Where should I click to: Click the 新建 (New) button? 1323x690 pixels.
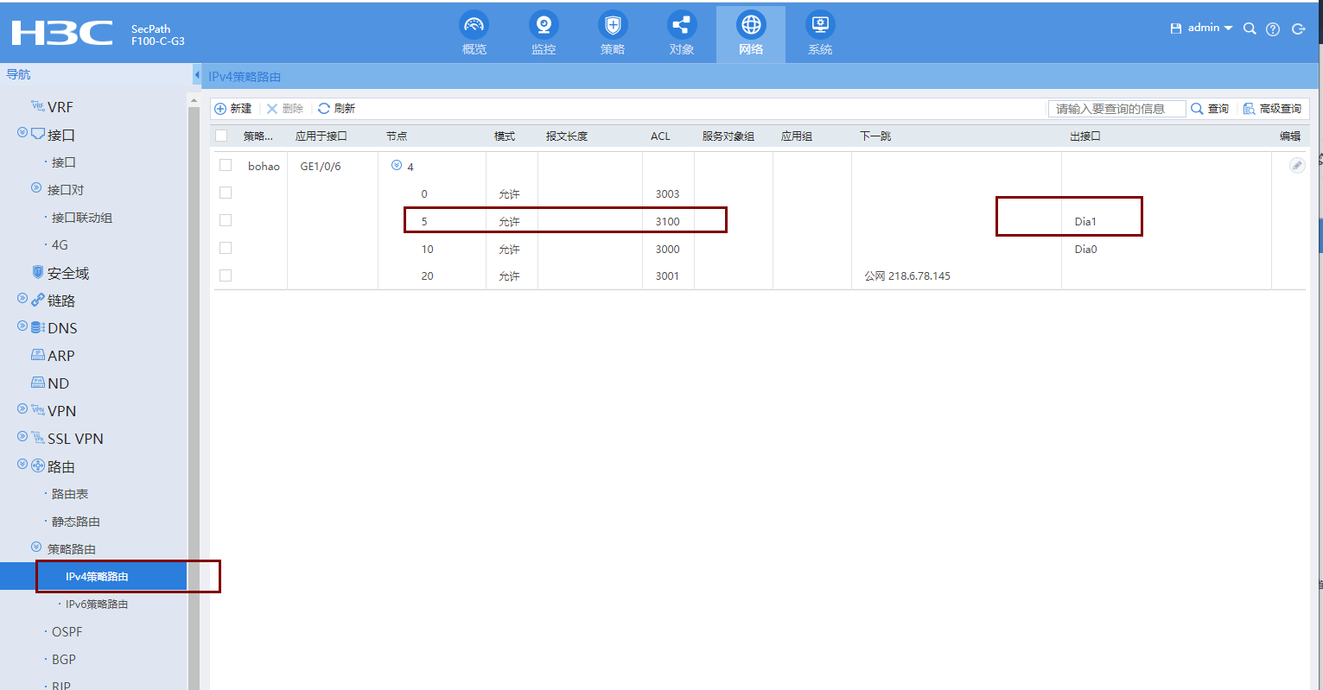tap(232, 108)
